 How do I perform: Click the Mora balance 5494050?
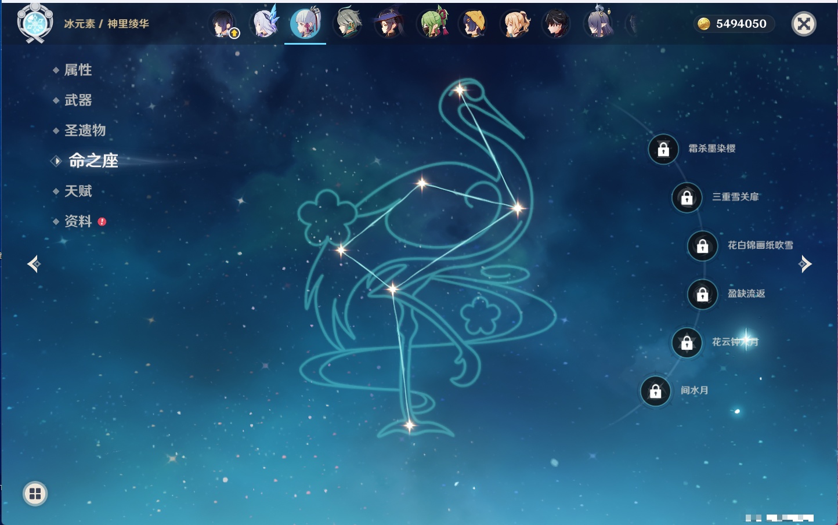[734, 24]
